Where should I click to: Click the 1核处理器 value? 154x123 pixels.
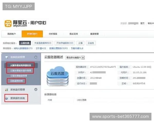(x=82, y=100)
